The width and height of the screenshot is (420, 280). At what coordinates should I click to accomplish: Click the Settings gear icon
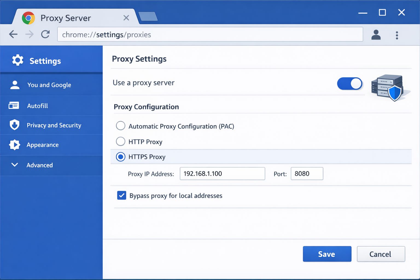click(x=18, y=60)
